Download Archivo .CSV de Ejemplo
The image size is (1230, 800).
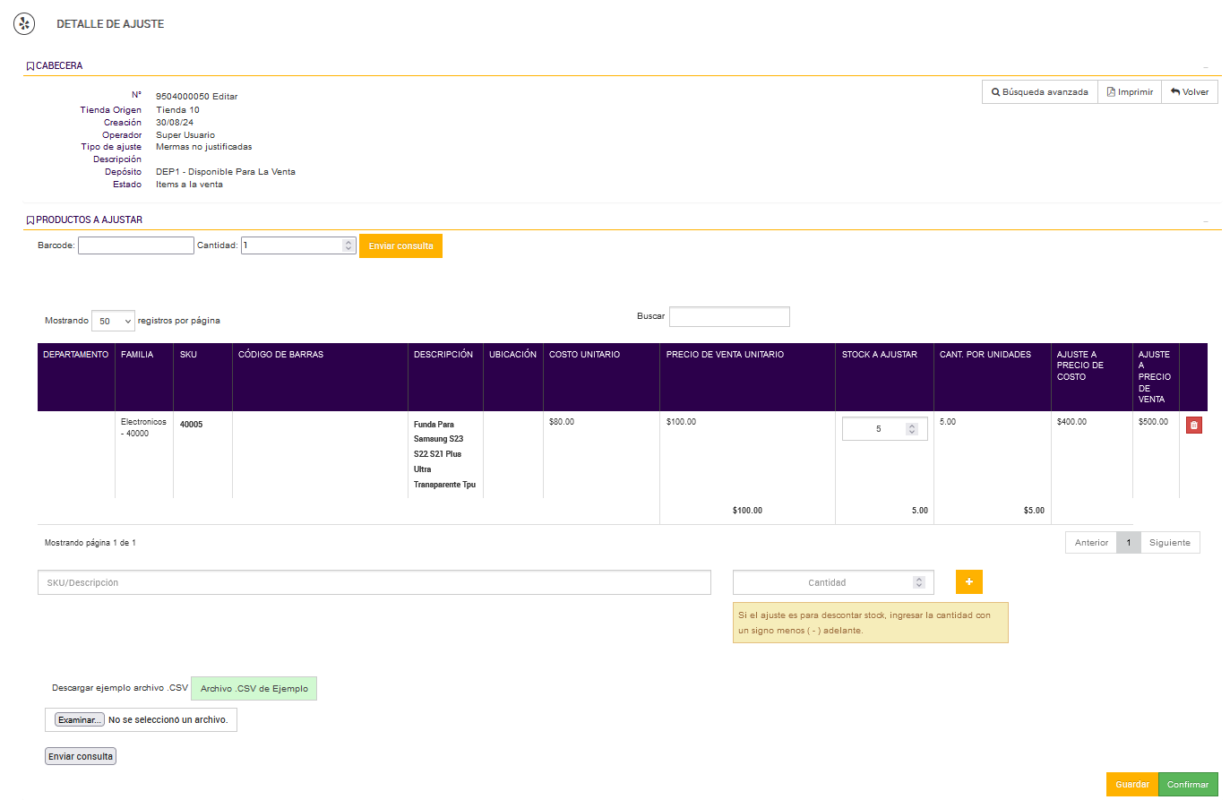click(254, 689)
